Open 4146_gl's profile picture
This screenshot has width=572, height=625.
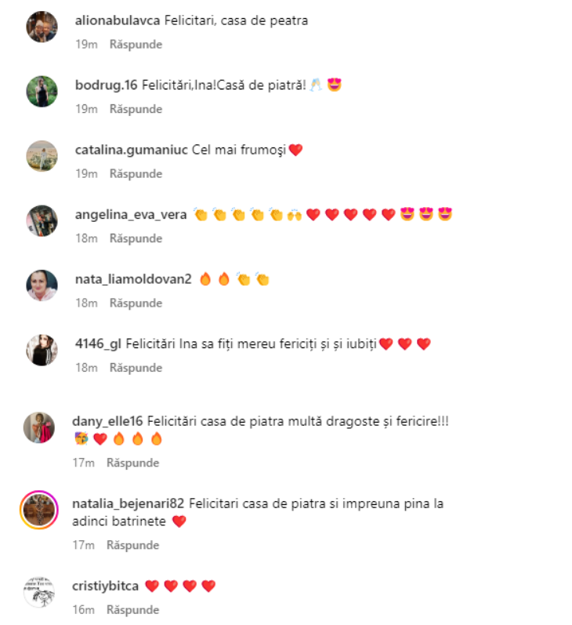click(x=42, y=350)
